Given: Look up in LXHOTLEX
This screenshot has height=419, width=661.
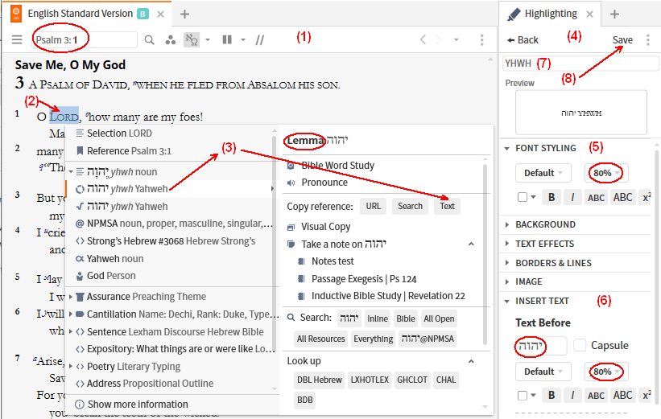Looking at the screenshot, I should [x=370, y=380].
